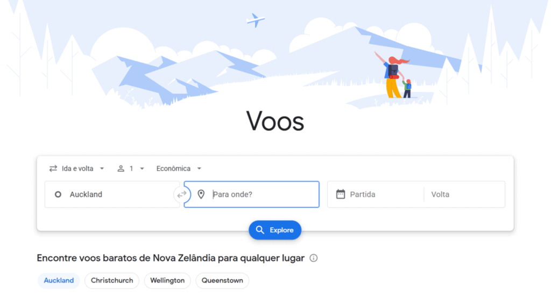Screen dimensions: 551x295
Task: Open the Econômica cabin class dropdown
Action: tap(179, 169)
